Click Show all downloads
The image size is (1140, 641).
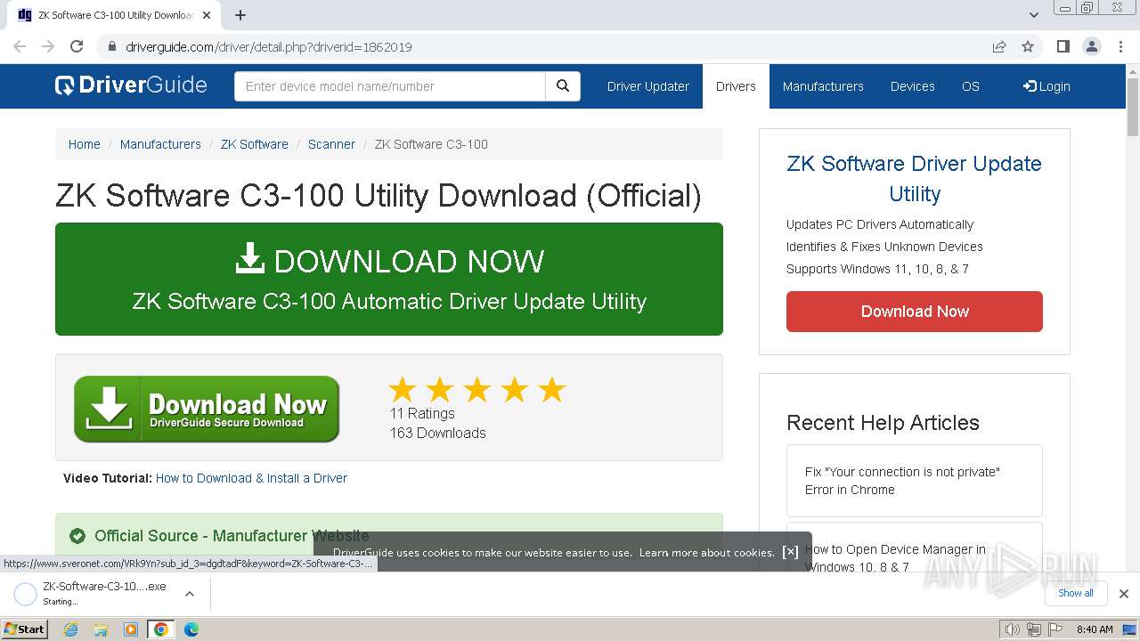[x=1076, y=593]
